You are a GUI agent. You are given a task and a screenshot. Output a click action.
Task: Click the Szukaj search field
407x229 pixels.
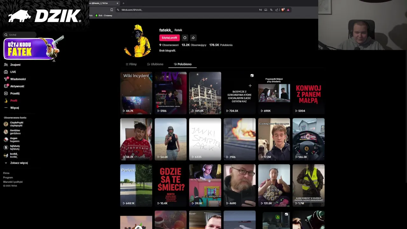pyautogui.click(x=19, y=35)
